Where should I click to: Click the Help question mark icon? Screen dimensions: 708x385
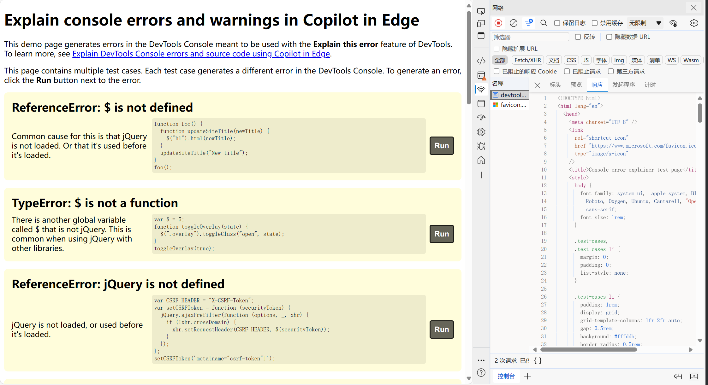pyautogui.click(x=481, y=372)
